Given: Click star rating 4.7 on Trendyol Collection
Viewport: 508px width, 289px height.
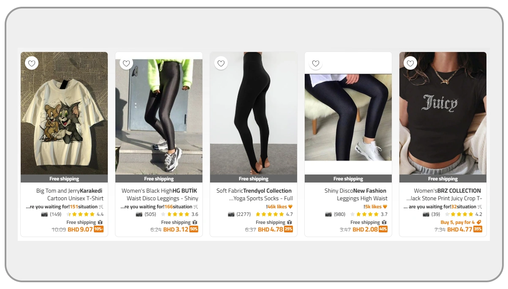Looking at the screenshot, I should pos(274,214).
